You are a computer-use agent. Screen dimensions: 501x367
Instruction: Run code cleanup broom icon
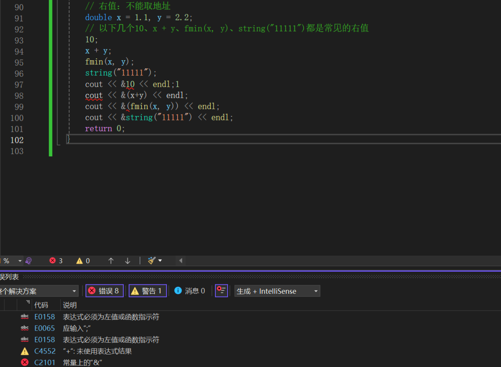152,261
